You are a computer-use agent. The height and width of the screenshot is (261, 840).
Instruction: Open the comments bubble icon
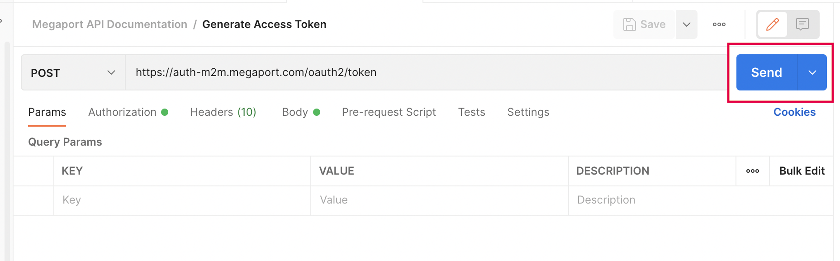[x=803, y=24]
